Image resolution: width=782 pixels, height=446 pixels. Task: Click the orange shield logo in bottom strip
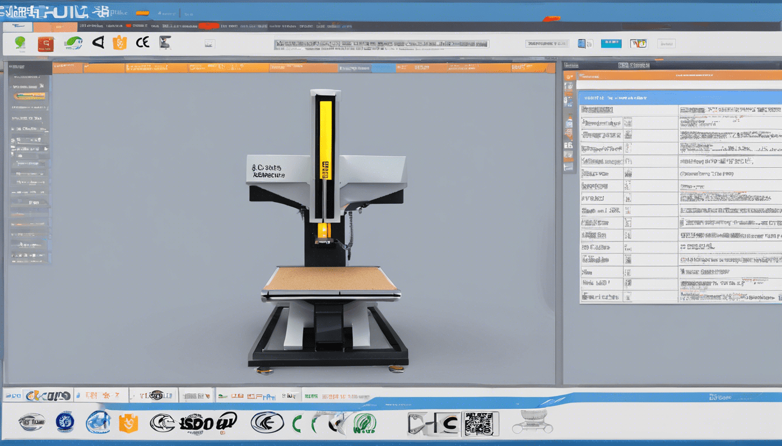(x=129, y=423)
